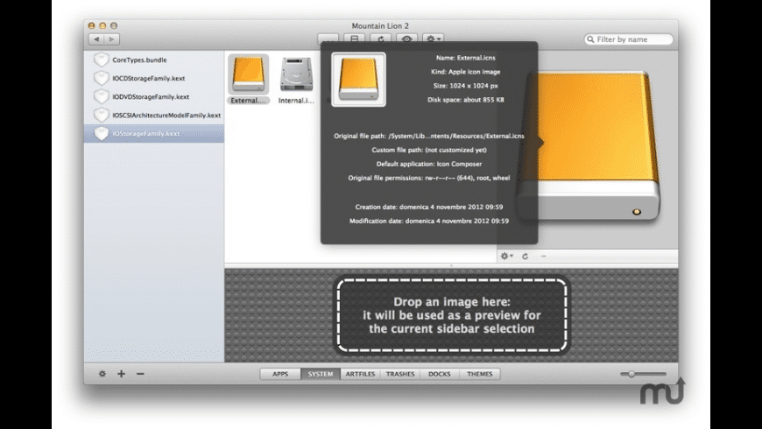
Task: Switch to the TRASHES tab
Action: [x=400, y=374]
